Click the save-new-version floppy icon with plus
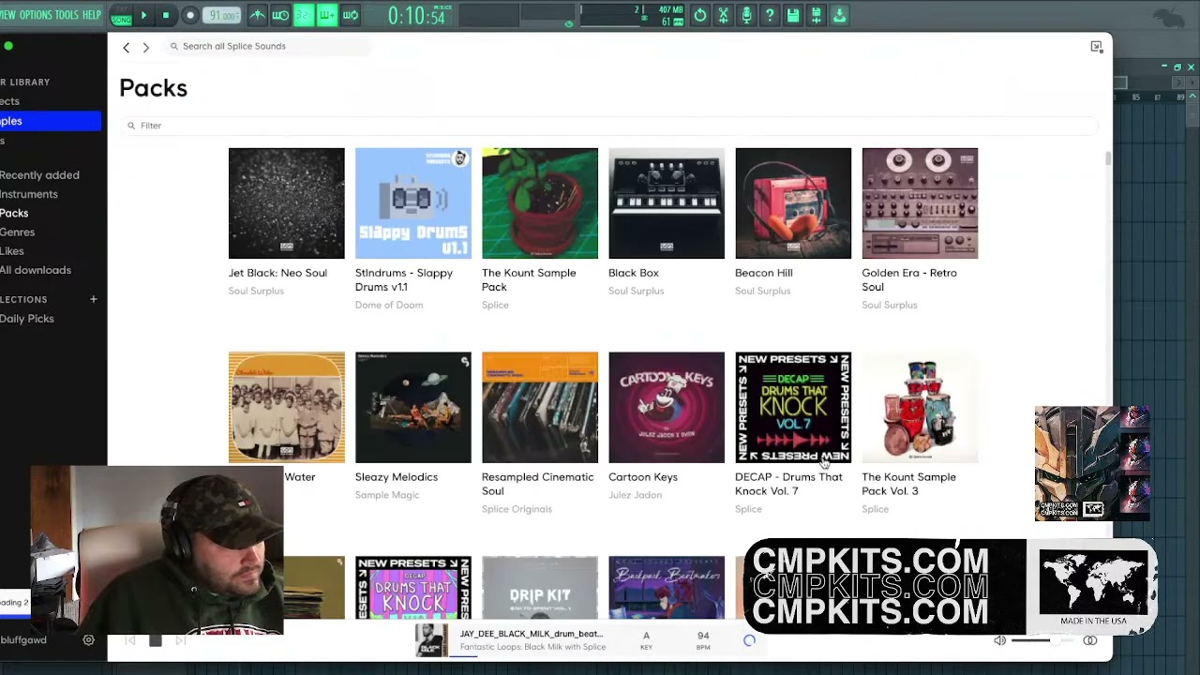This screenshot has height=675, width=1200. click(817, 15)
